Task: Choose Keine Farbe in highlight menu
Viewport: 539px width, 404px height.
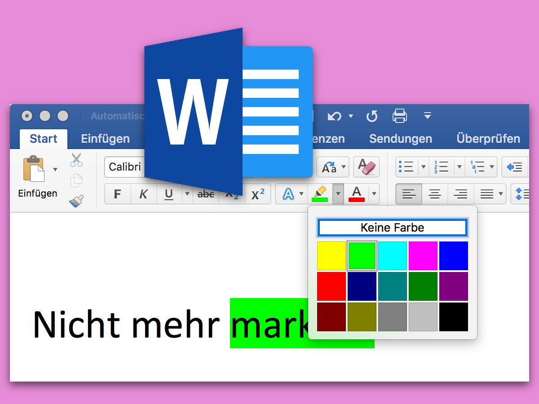Action: pyautogui.click(x=393, y=228)
